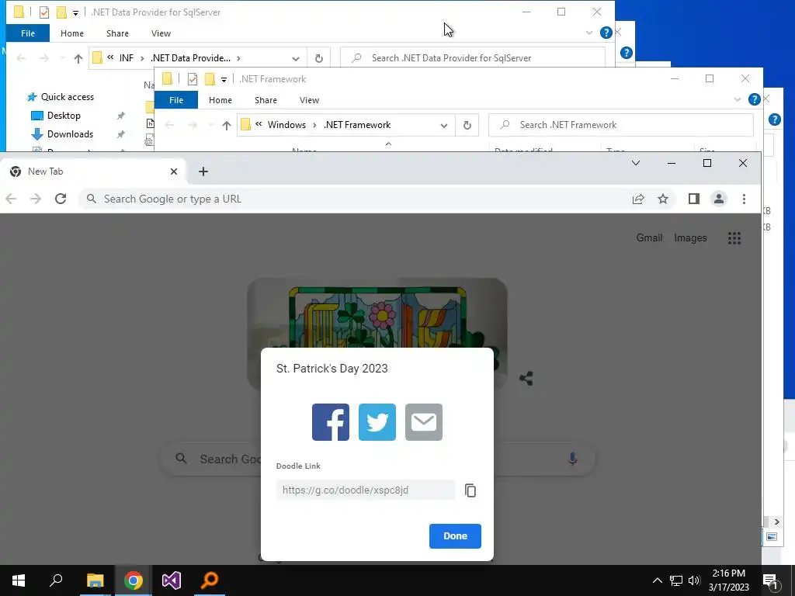Expand address history in .NET Framework window
The image size is (795, 596).
point(444,125)
